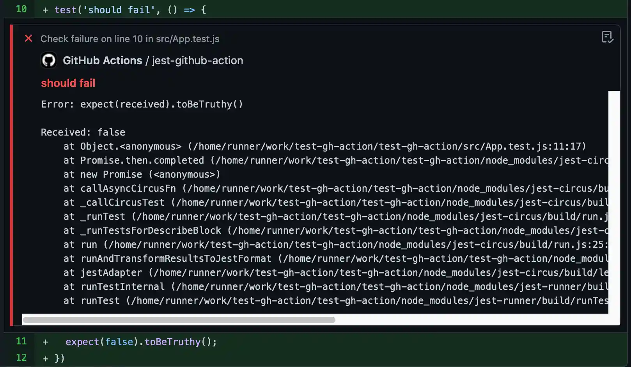Image resolution: width=631 pixels, height=367 pixels.
Task: Click the App.test.js:11:17 stack trace line
Action: 325,146
